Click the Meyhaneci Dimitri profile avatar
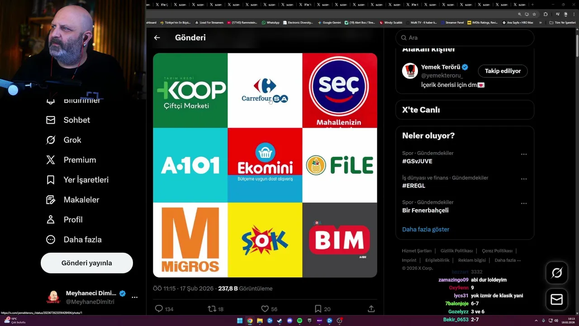 53,297
